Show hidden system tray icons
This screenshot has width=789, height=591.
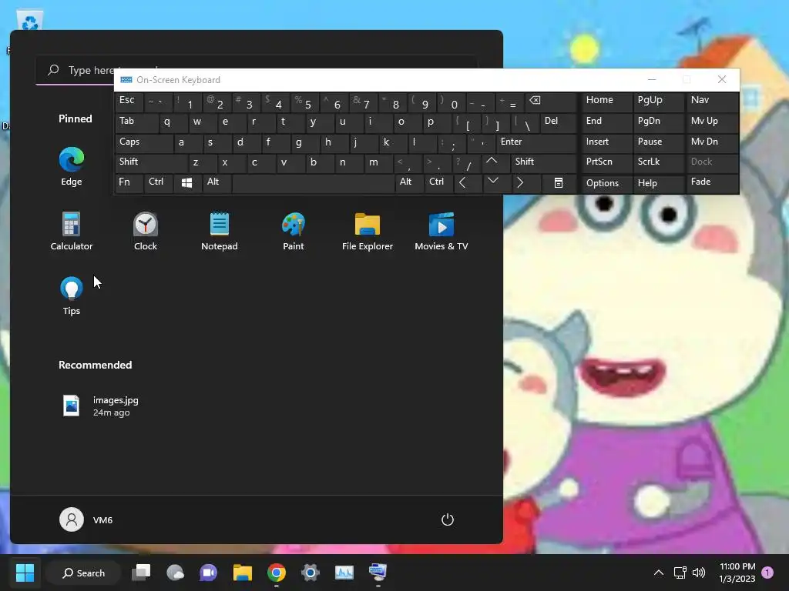point(658,573)
